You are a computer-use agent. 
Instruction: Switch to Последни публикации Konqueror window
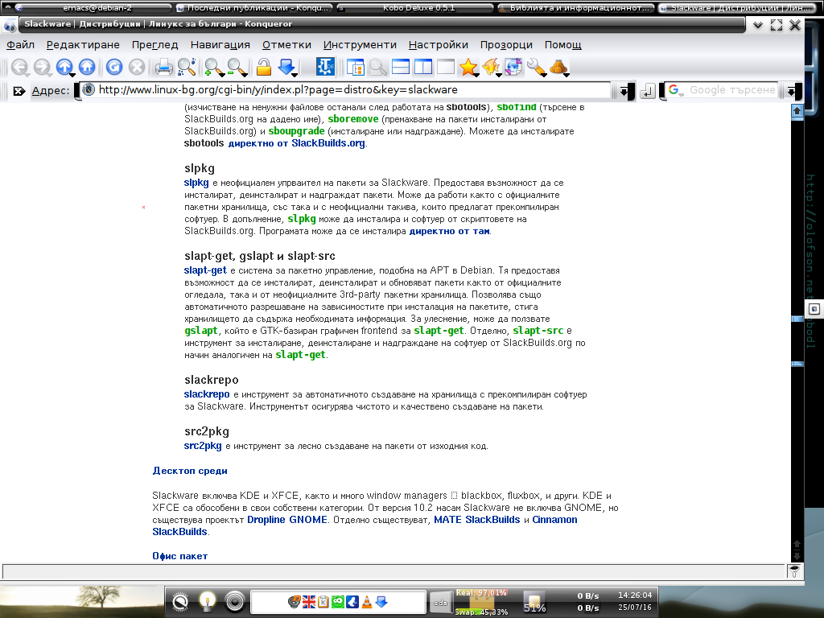(253, 8)
